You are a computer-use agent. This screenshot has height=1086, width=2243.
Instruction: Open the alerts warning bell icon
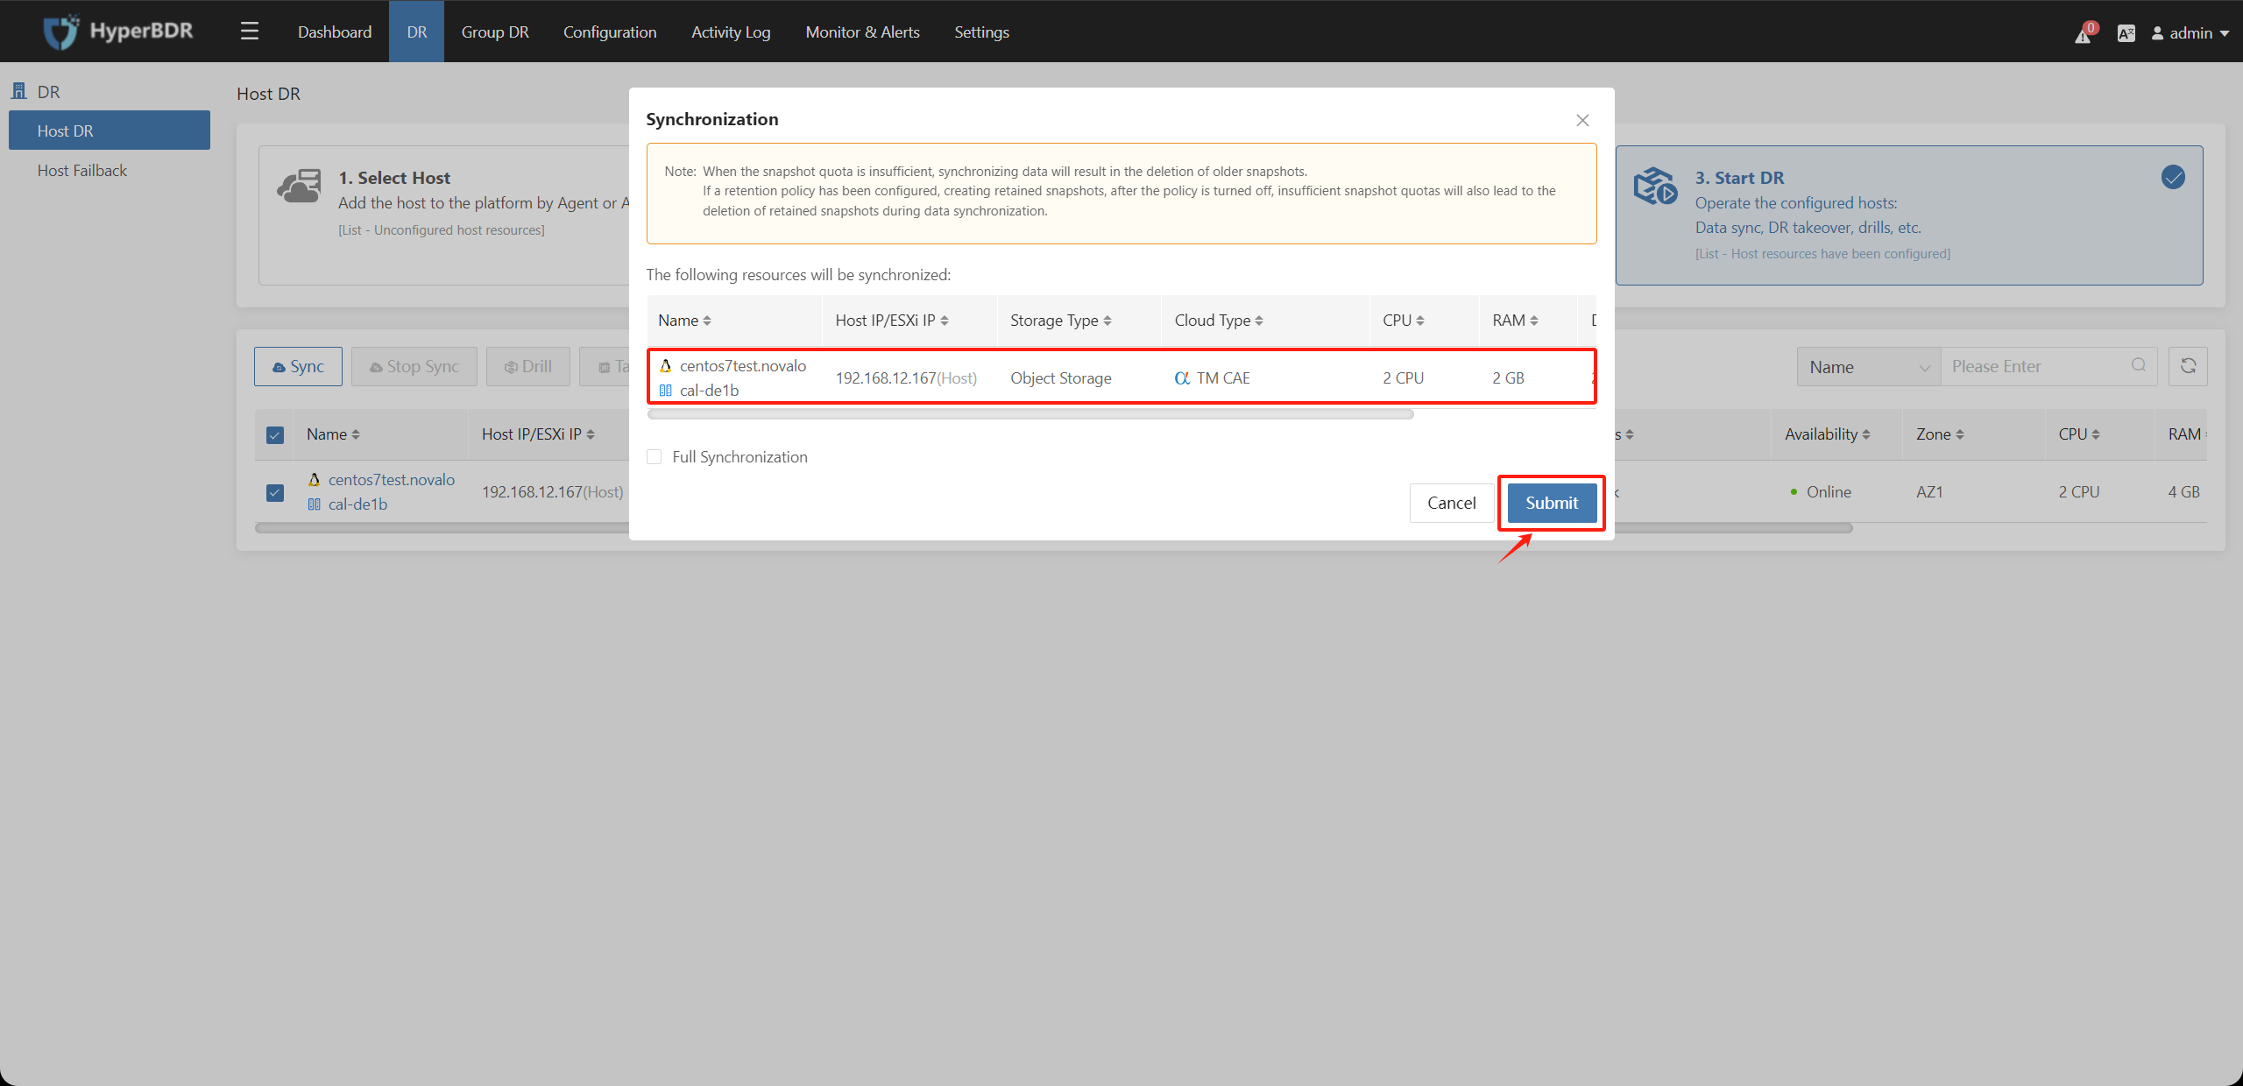2084,33
